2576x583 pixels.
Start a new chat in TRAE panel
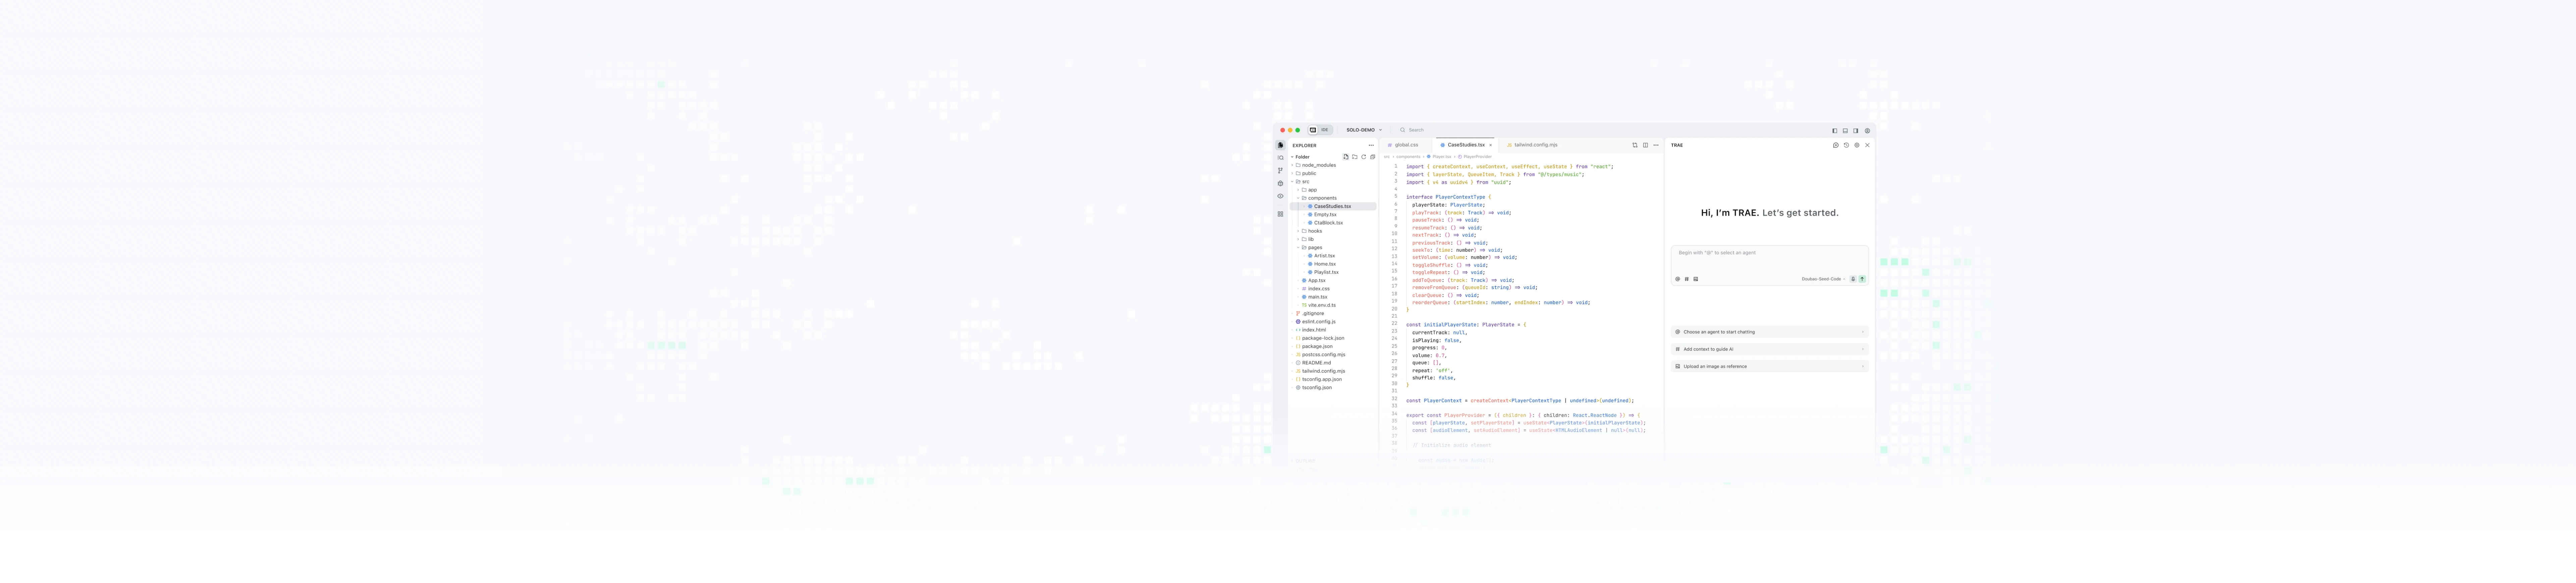pyautogui.click(x=1836, y=146)
